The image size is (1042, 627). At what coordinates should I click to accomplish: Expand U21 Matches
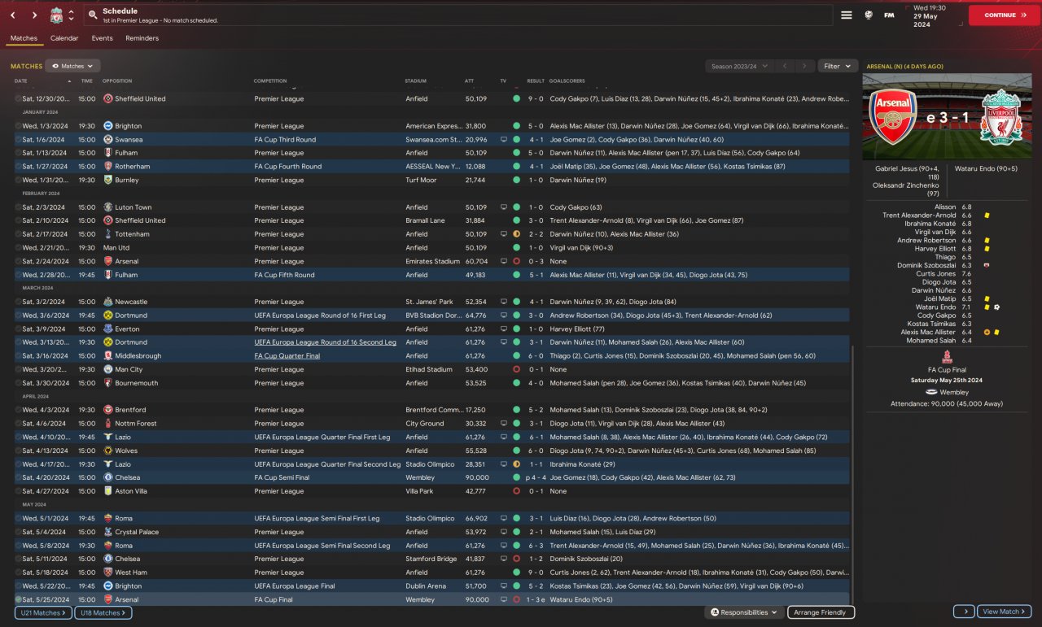[43, 612]
